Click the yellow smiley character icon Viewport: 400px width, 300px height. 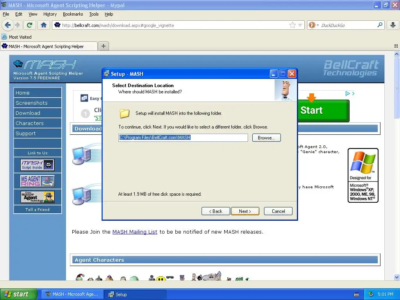[161, 279]
